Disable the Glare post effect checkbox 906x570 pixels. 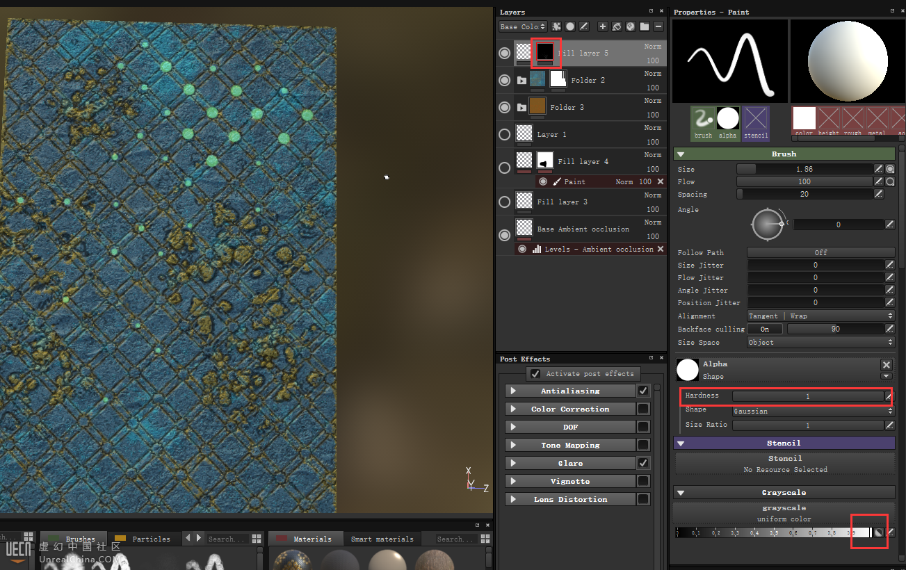click(x=643, y=463)
